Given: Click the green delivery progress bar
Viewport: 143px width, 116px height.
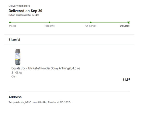Looking at the screenshot, I should (x=69, y=22).
